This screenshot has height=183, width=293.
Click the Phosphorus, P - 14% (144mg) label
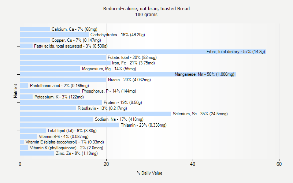(109, 91)
